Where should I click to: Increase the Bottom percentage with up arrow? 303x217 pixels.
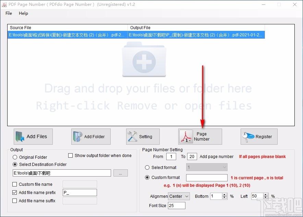(225, 195)
